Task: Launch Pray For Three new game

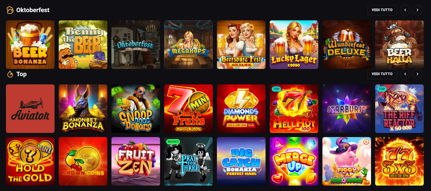Action: coord(188,161)
